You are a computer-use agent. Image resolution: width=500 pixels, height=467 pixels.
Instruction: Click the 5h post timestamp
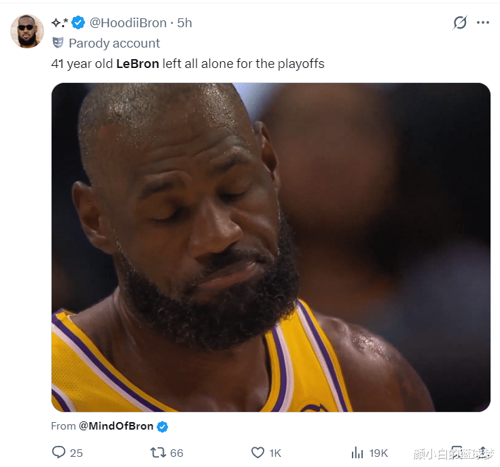(x=185, y=23)
